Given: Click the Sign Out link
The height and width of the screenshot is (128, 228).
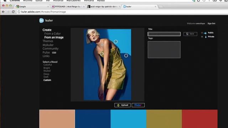Looking at the screenshot, I should pos(211,23).
